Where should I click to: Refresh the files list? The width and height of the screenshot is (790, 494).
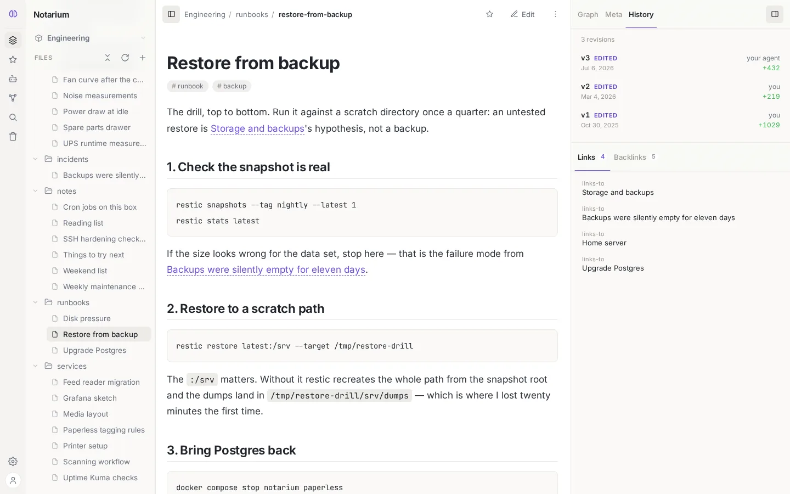[125, 58]
